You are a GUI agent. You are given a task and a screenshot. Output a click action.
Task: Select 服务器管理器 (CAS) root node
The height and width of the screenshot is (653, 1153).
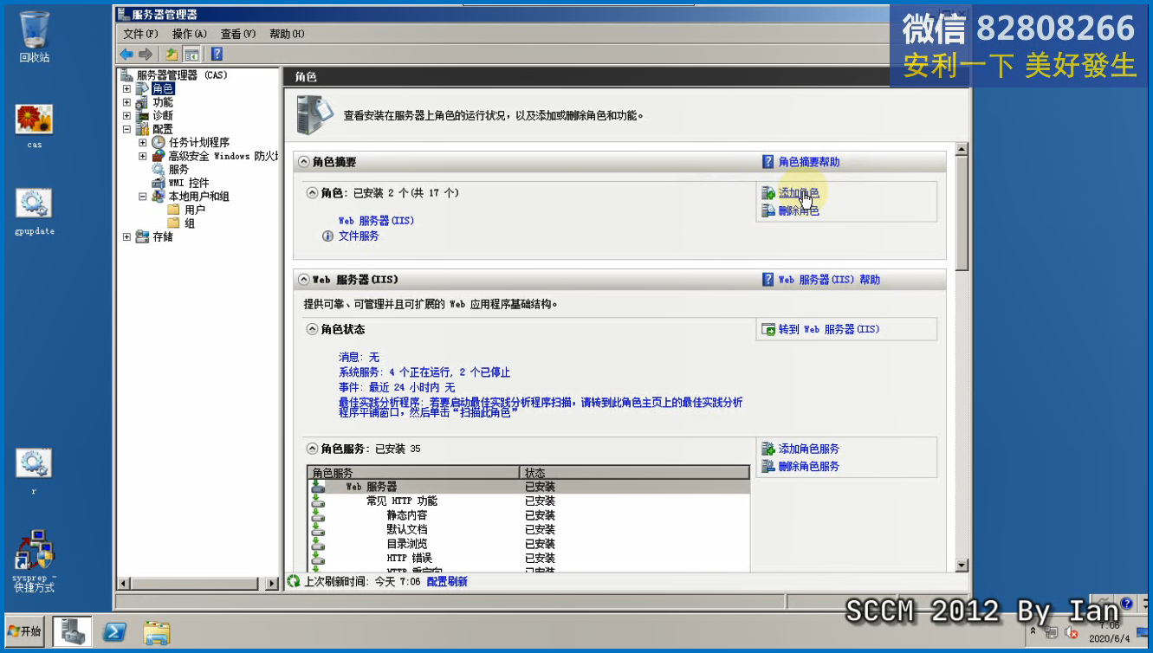182,75
